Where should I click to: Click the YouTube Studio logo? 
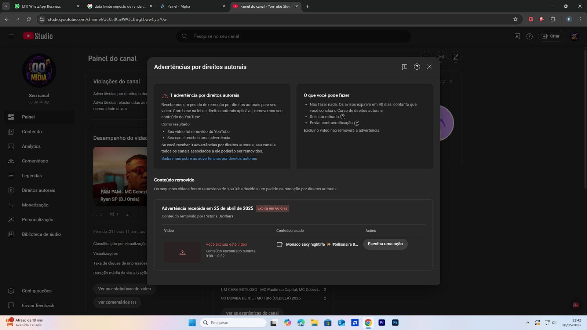[x=38, y=36]
